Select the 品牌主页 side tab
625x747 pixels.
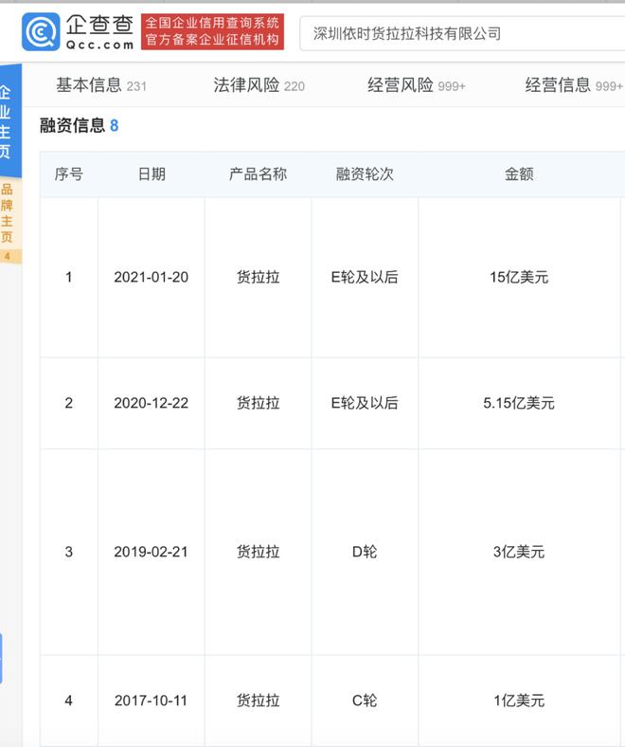10,221
